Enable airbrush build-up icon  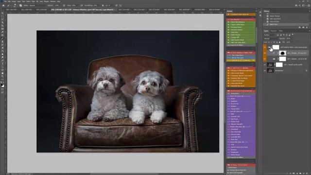pos(82,5)
